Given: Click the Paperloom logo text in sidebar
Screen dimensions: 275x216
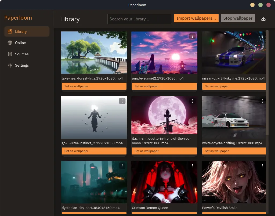Looking at the screenshot, I should [x=18, y=18].
